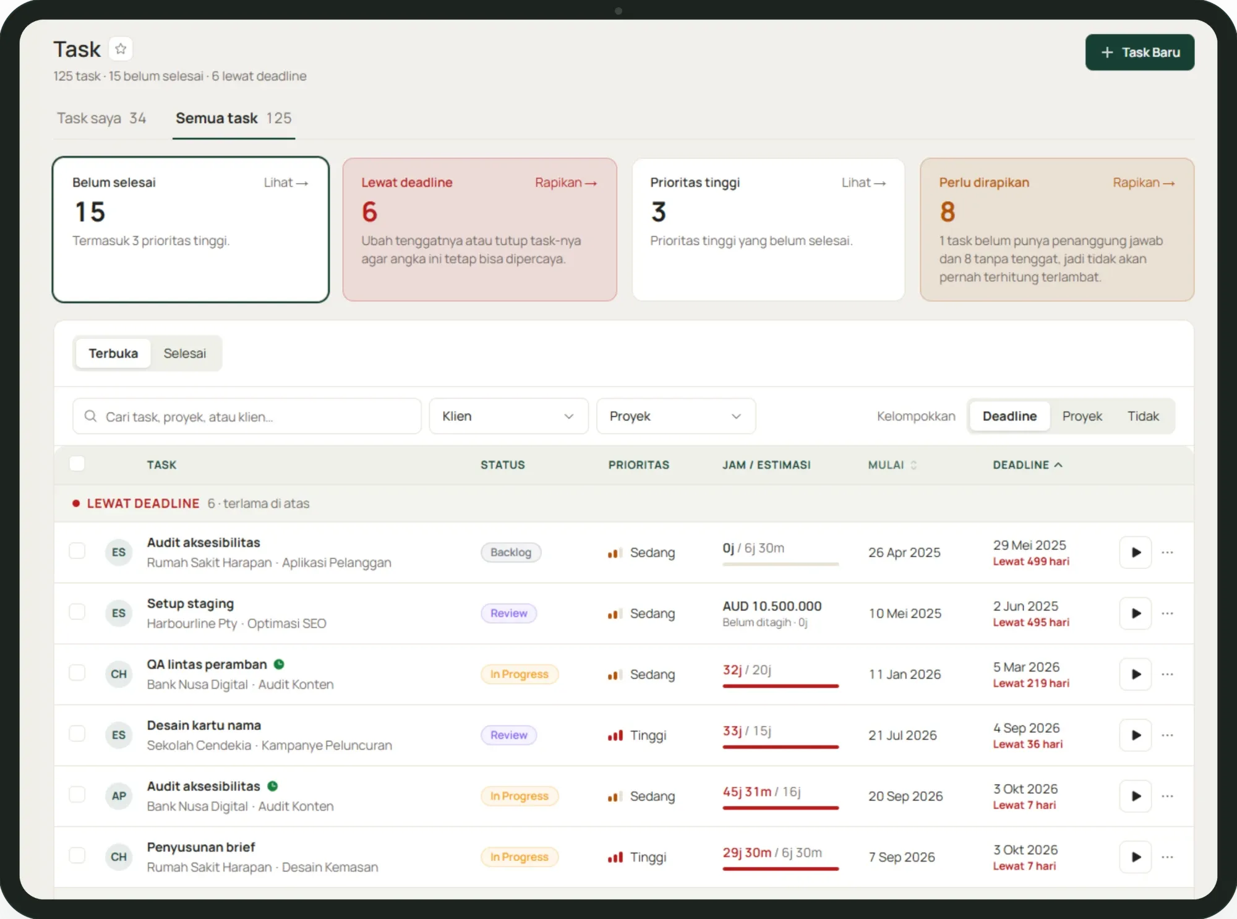Sort by the Mulai column
Viewport: 1237px width, 919px height.
point(892,465)
